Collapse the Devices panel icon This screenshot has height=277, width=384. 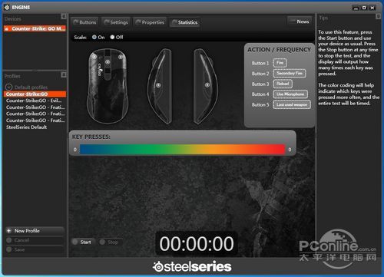[64, 16]
